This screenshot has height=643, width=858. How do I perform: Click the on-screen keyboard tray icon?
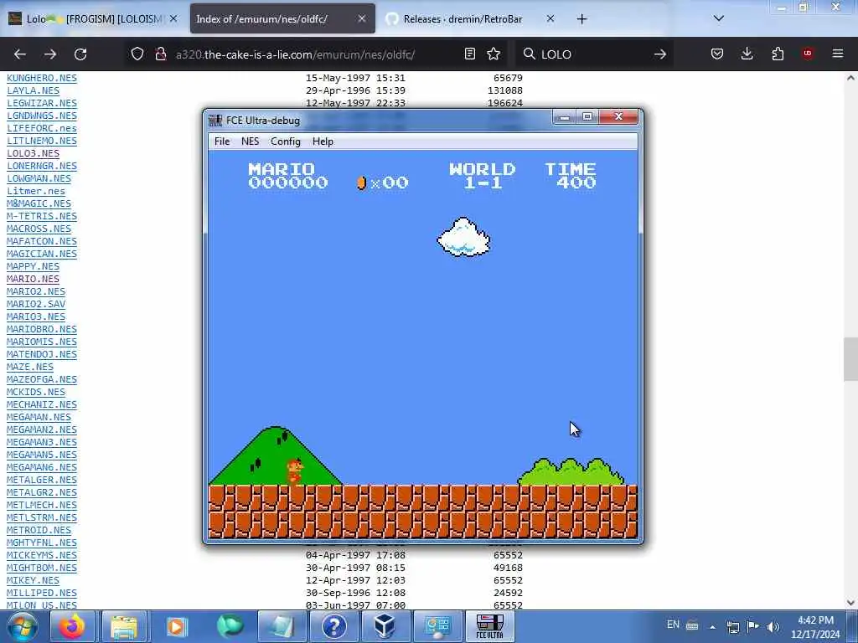692,626
